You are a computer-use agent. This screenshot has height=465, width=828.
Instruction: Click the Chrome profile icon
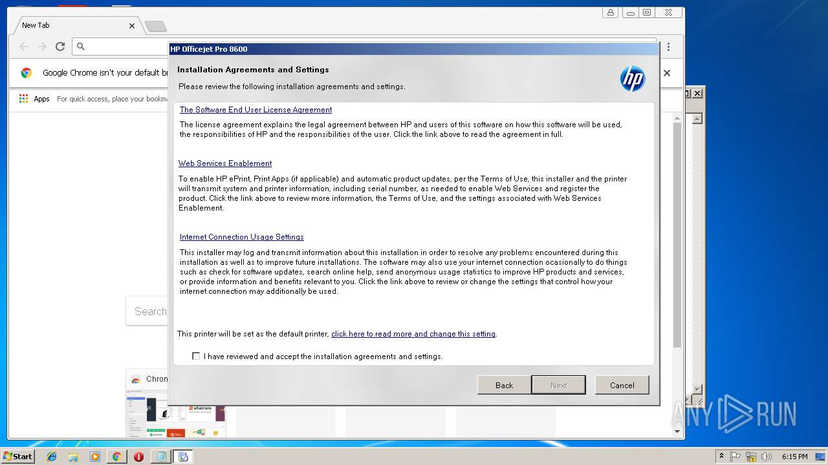click(x=610, y=12)
